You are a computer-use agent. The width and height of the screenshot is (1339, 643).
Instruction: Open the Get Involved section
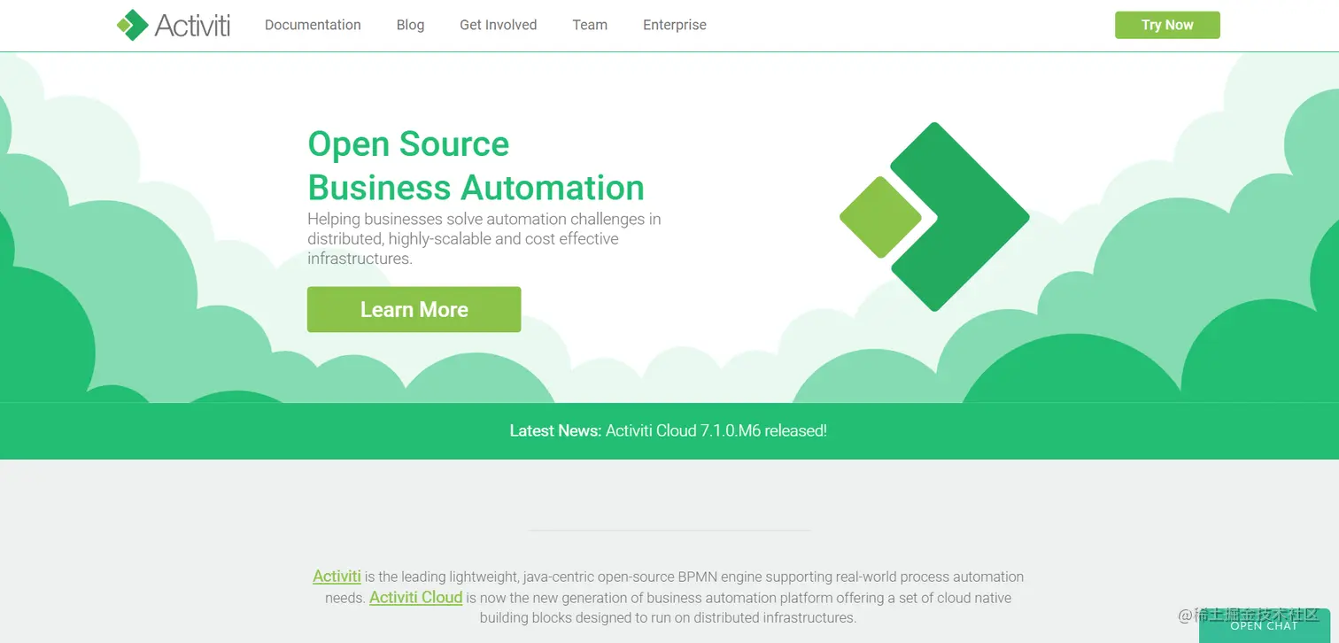498,25
